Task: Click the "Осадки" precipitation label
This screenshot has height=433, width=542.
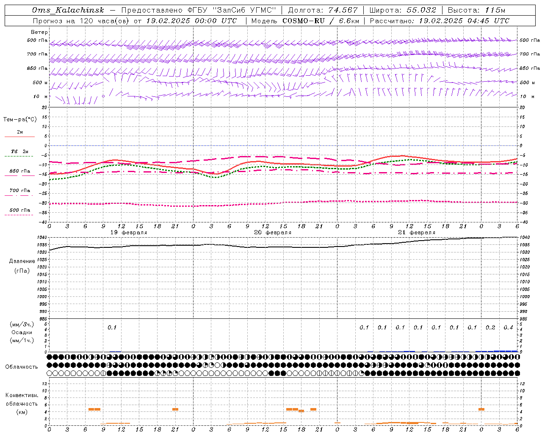Action: (22, 332)
